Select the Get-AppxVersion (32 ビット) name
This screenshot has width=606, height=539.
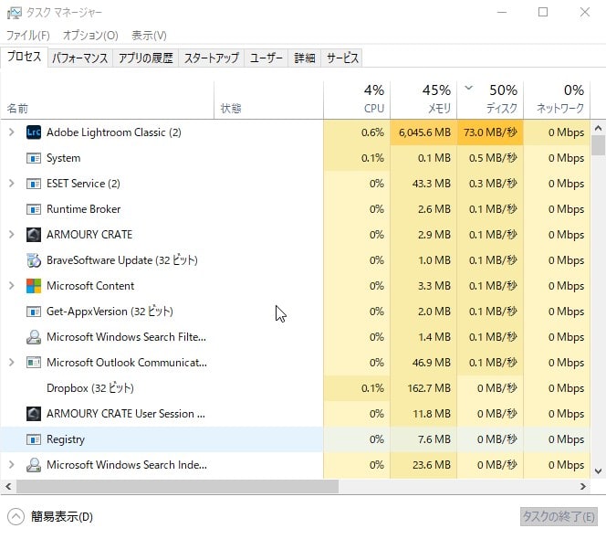[110, 312]
